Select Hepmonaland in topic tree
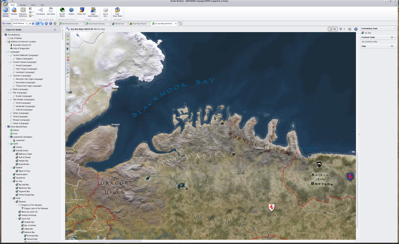Image resolution: width=399 pixels, height=244 pixels. point(21,174)
